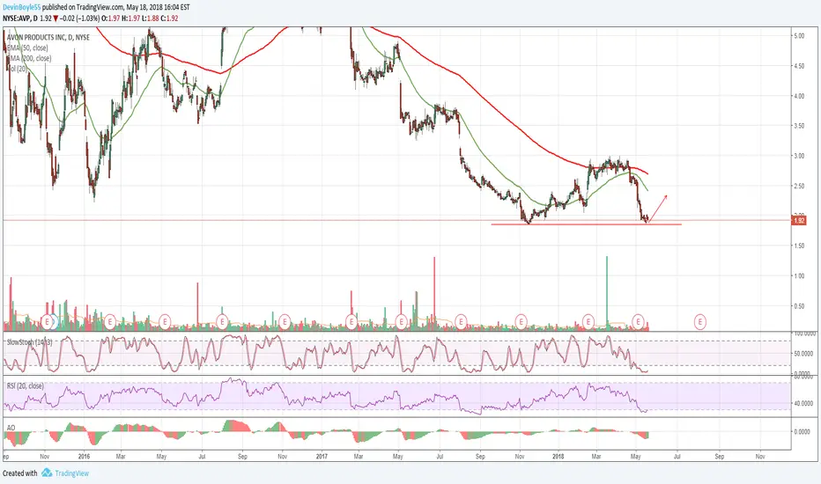Click the 3.50 price axis label

tap(799, 126)
